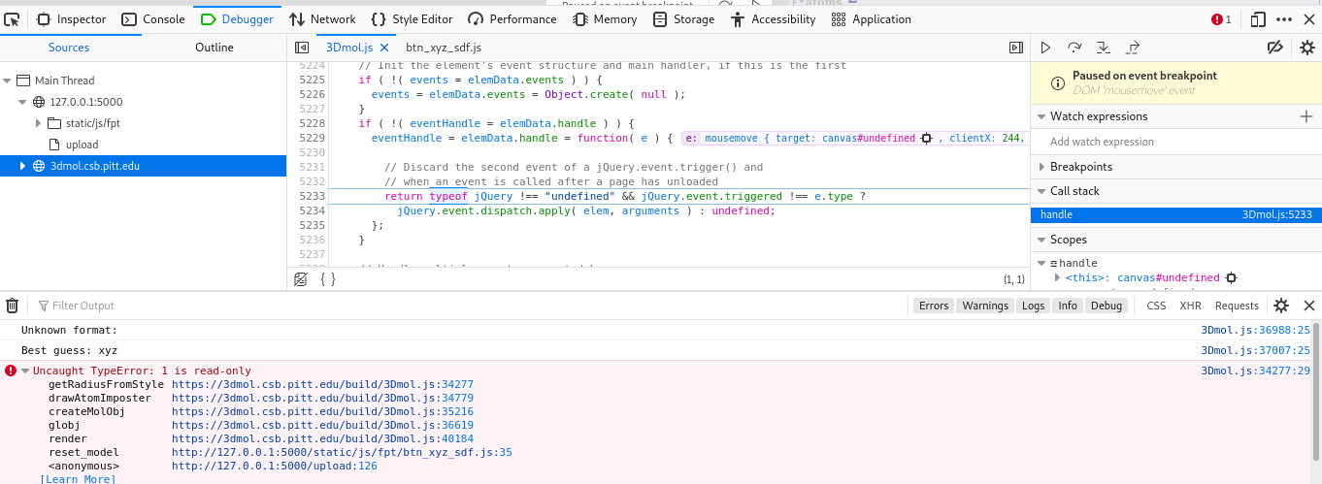1322x484 pixels.
Task: Click the red error count badge
Action: pos(1221,19)
